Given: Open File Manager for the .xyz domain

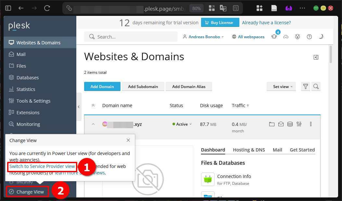Looking at the screenshot, I should coord(272,124).
